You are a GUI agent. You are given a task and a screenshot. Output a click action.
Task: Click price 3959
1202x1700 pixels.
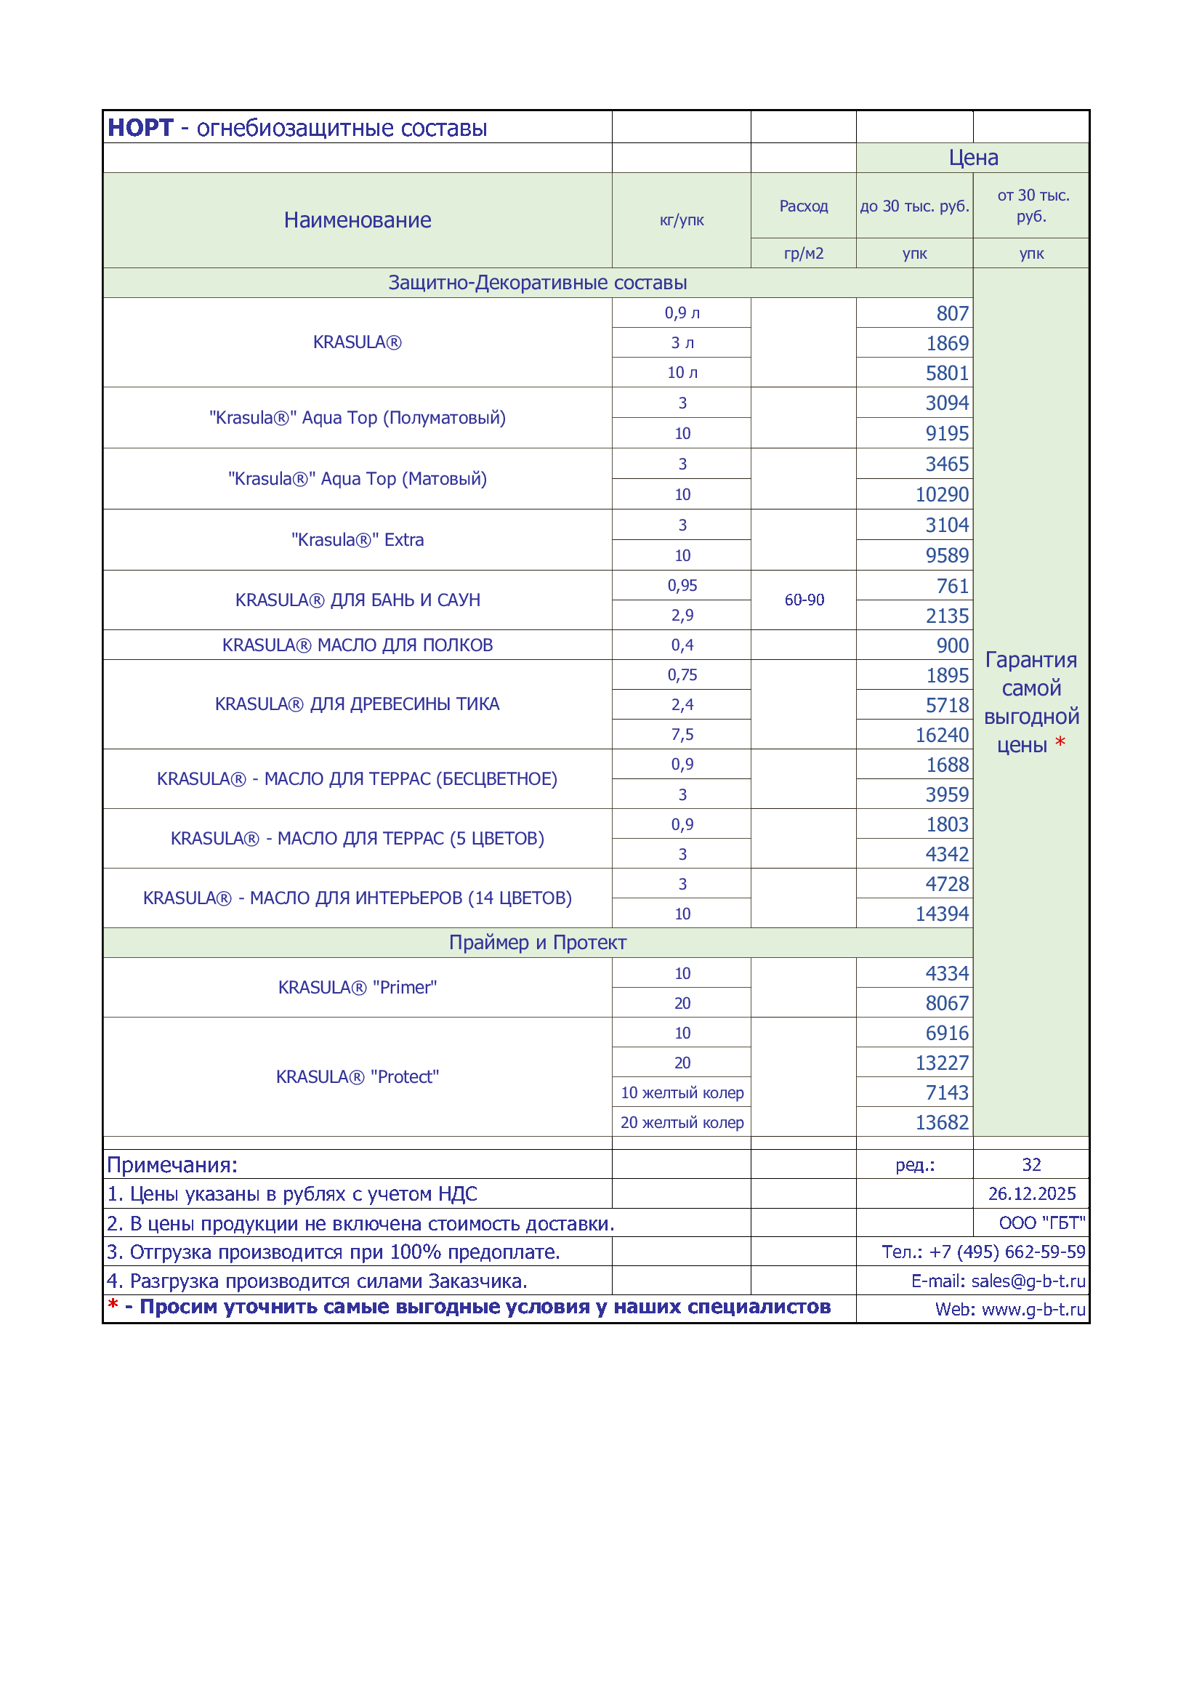pyautogui.click(x=948, y=794)
